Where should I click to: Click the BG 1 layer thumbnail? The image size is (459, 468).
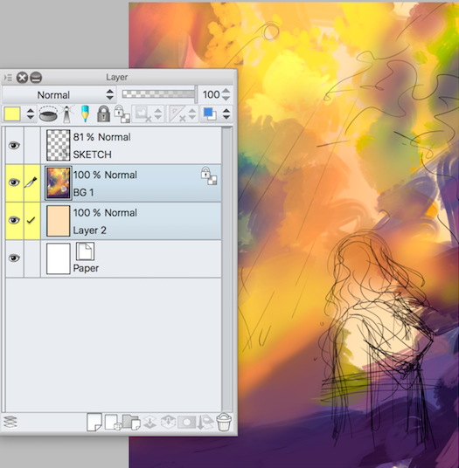(x=59, y=183)
